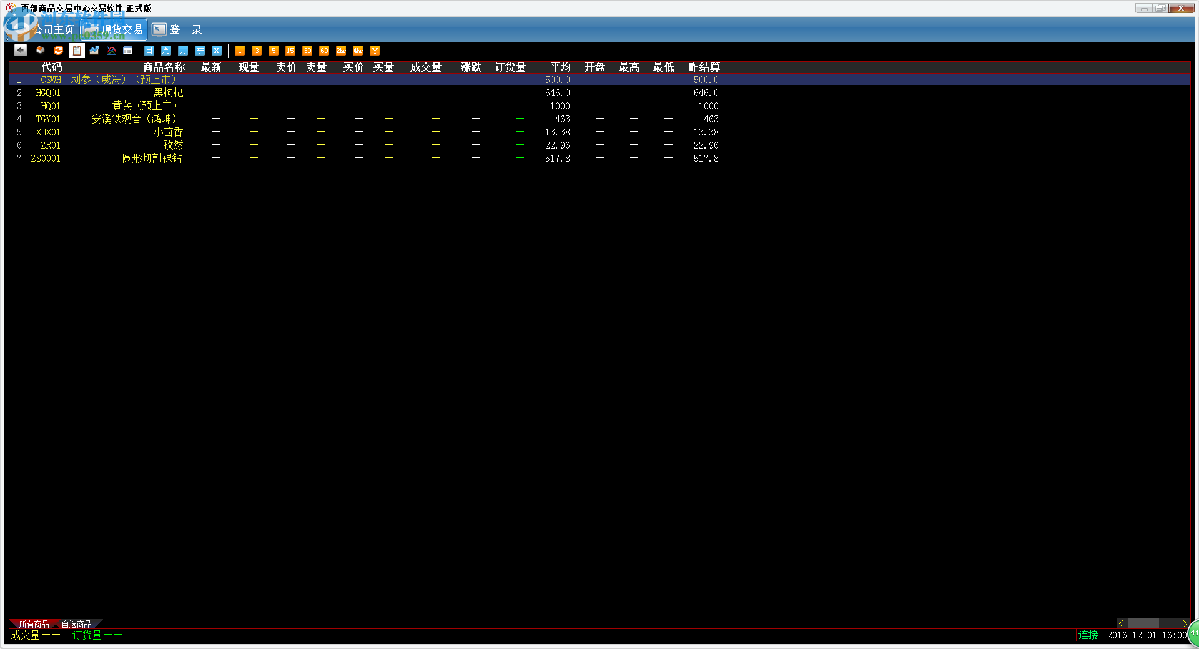This screenshot has height=649, width=1199.
Task: Click the orange refresh icon
Action: [59, 51]
